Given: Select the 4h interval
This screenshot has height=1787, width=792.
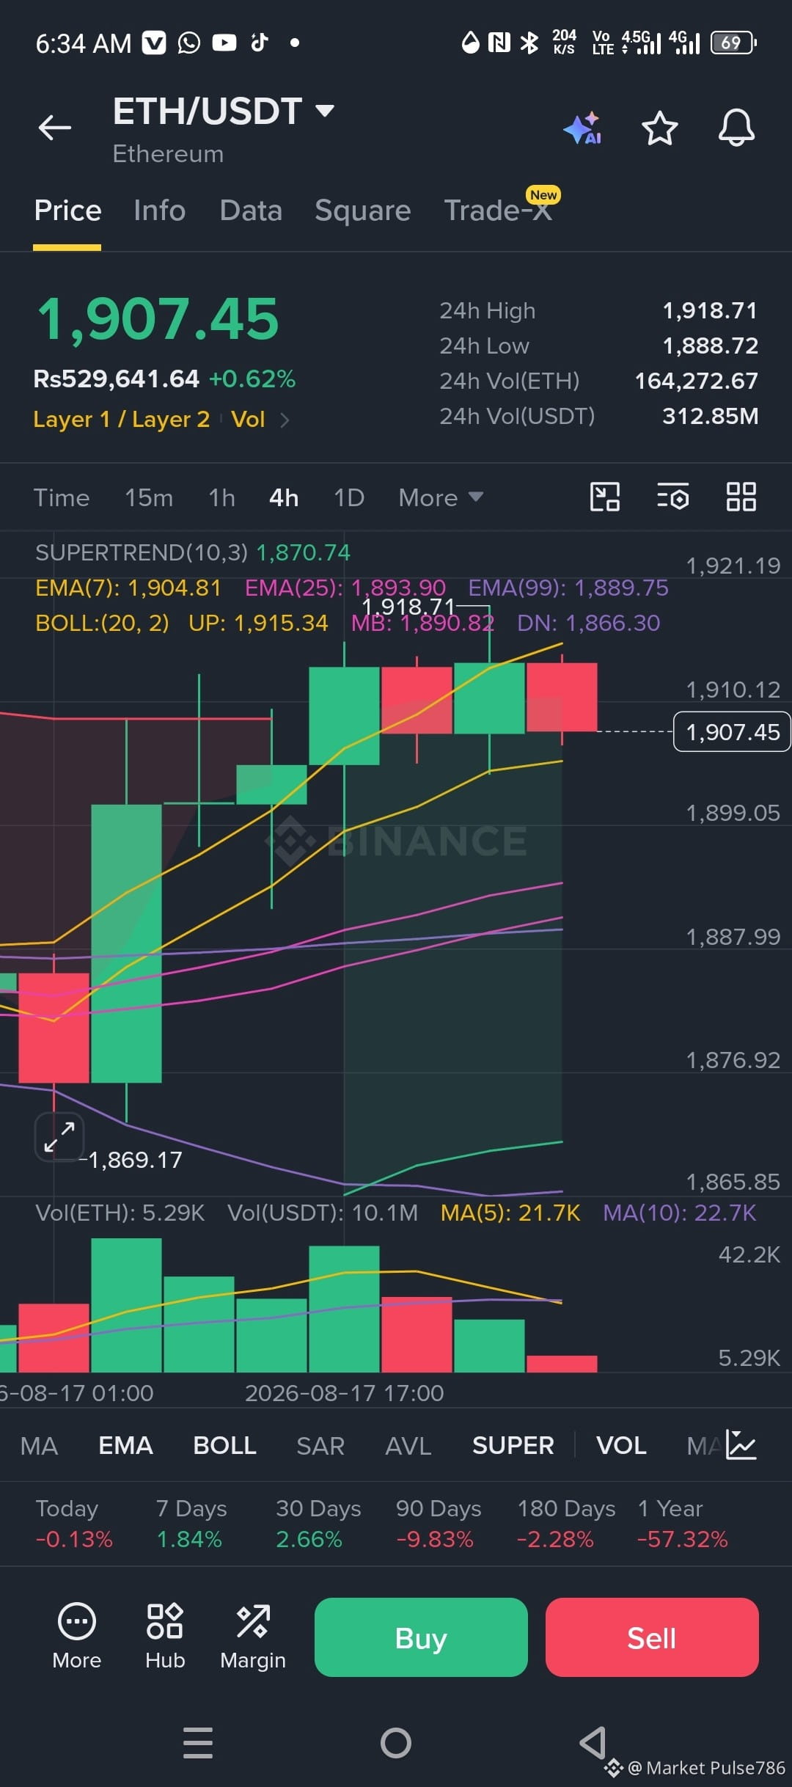Looking at the screenshot, I should pyautogui.click(x=284, y=497).
